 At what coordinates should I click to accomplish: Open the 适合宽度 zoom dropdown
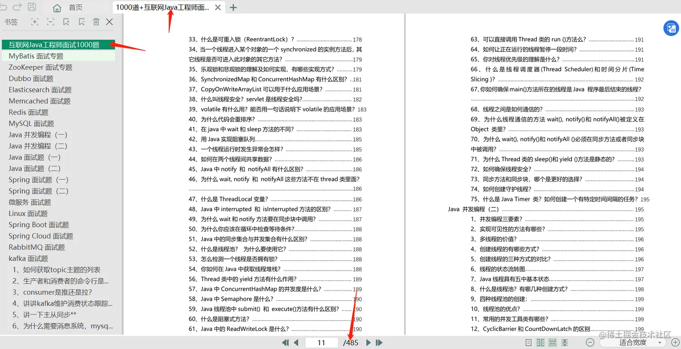tap(633, 343)
